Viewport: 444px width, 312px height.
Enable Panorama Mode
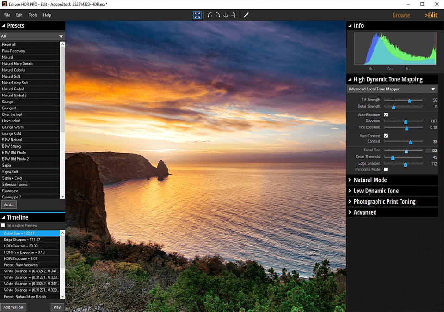pos(386,169)
